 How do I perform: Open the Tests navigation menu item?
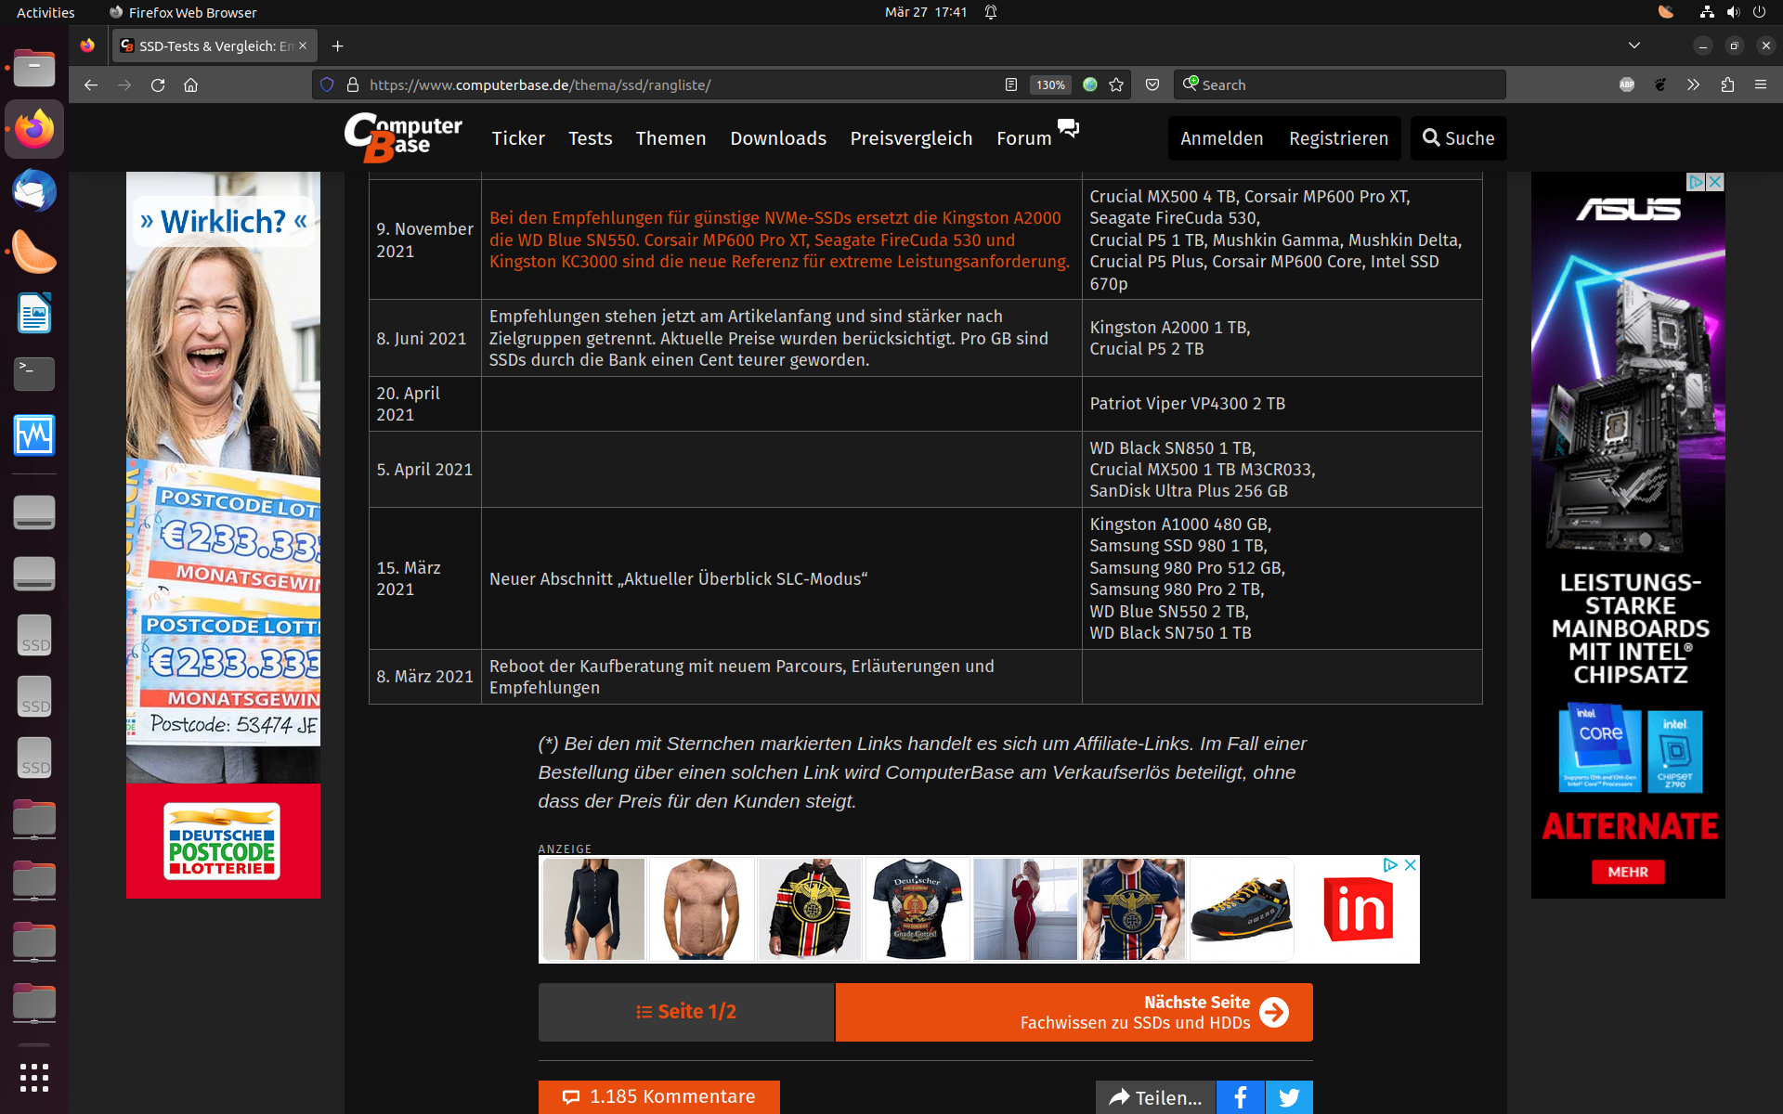[x=590, y=138]
